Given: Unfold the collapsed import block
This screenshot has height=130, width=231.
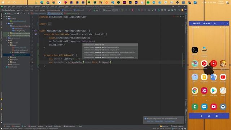Looking at the screenshot, I should point(50,24).
